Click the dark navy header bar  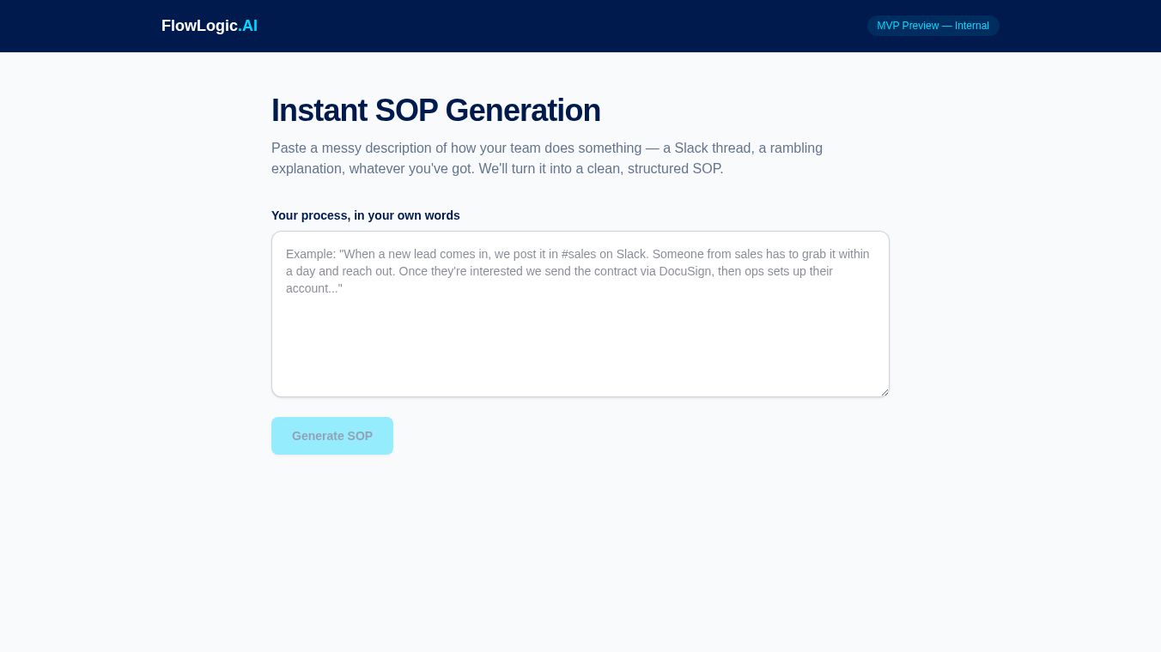click(x=580, y=26)
